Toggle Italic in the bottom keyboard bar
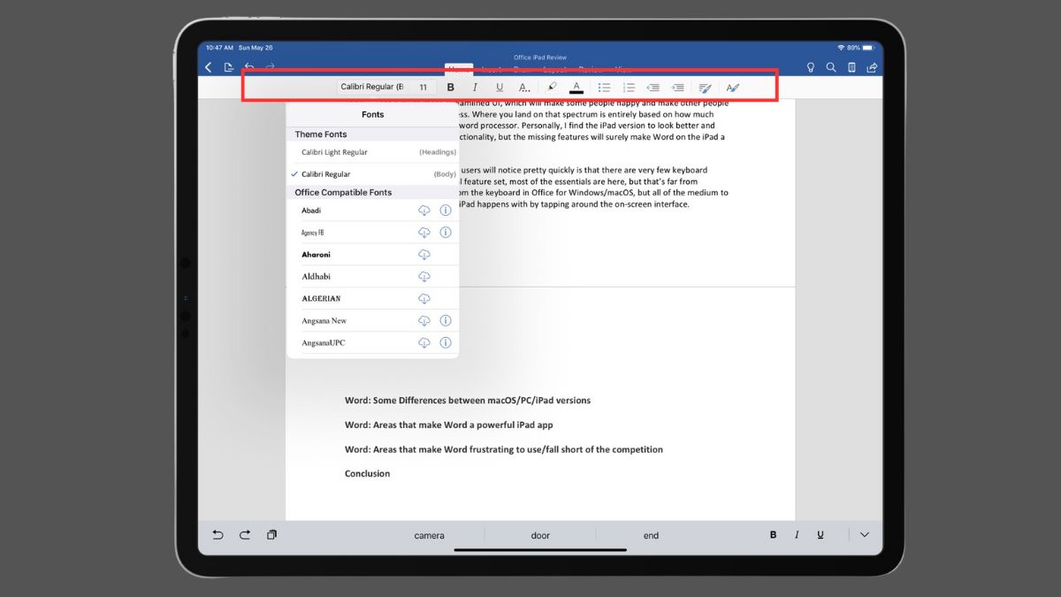Image resolution: width=1061 pixels, height=597 pixels. click(x=797, y=535)
